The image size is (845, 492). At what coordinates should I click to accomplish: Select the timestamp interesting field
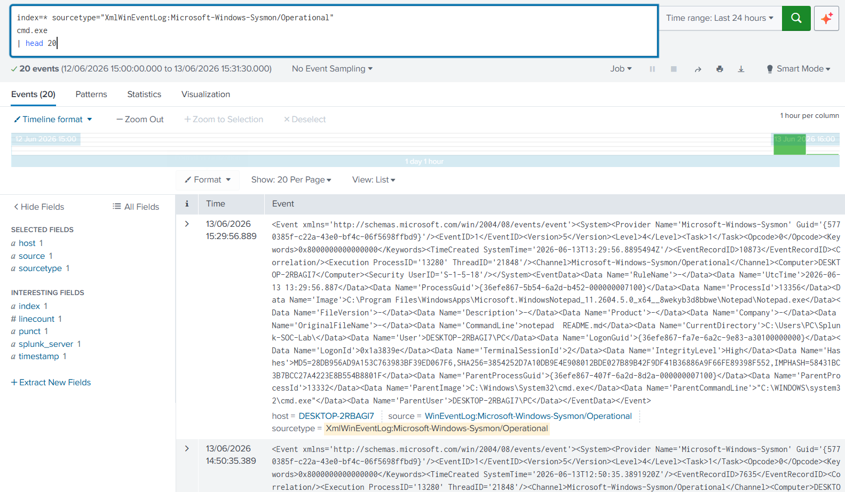coord(39,356)
